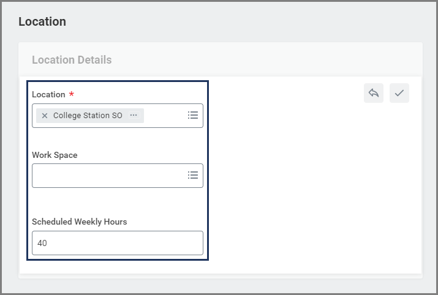Open the Location prompt list icon
Screen dimensions: 438x295
tap(193, 115)
